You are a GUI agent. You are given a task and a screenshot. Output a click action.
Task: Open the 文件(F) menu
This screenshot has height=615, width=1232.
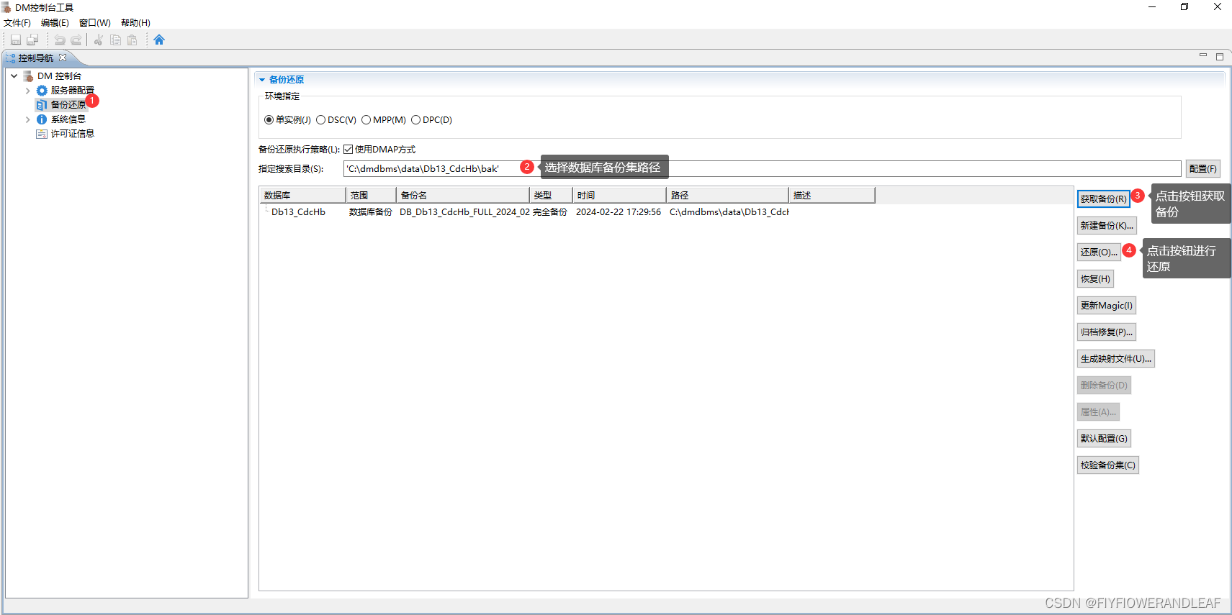17,23
